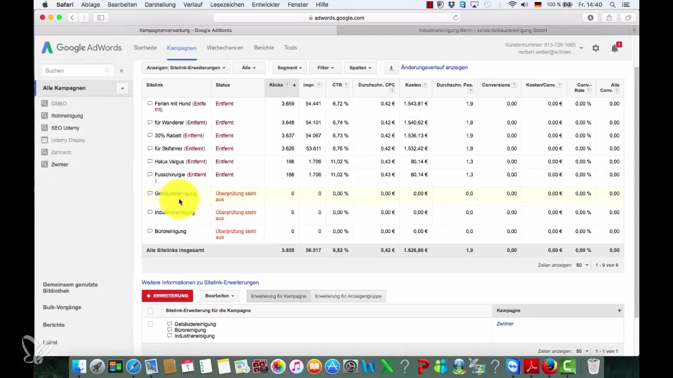Click help icon next to Klicks column

[287, 85]
